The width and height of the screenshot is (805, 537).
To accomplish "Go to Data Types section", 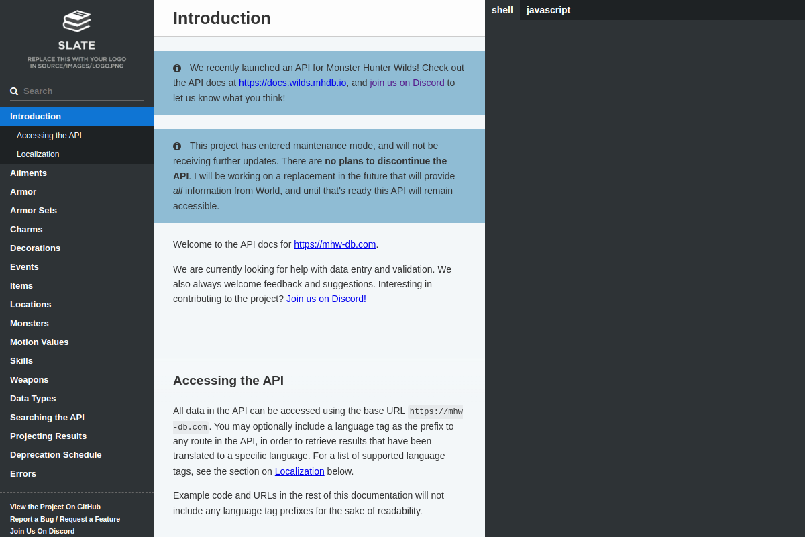I will (77, 399).
